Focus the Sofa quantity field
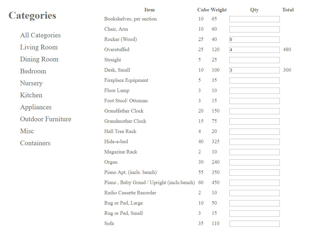Viewport: 323px width, 230px height. coord(254,224)
